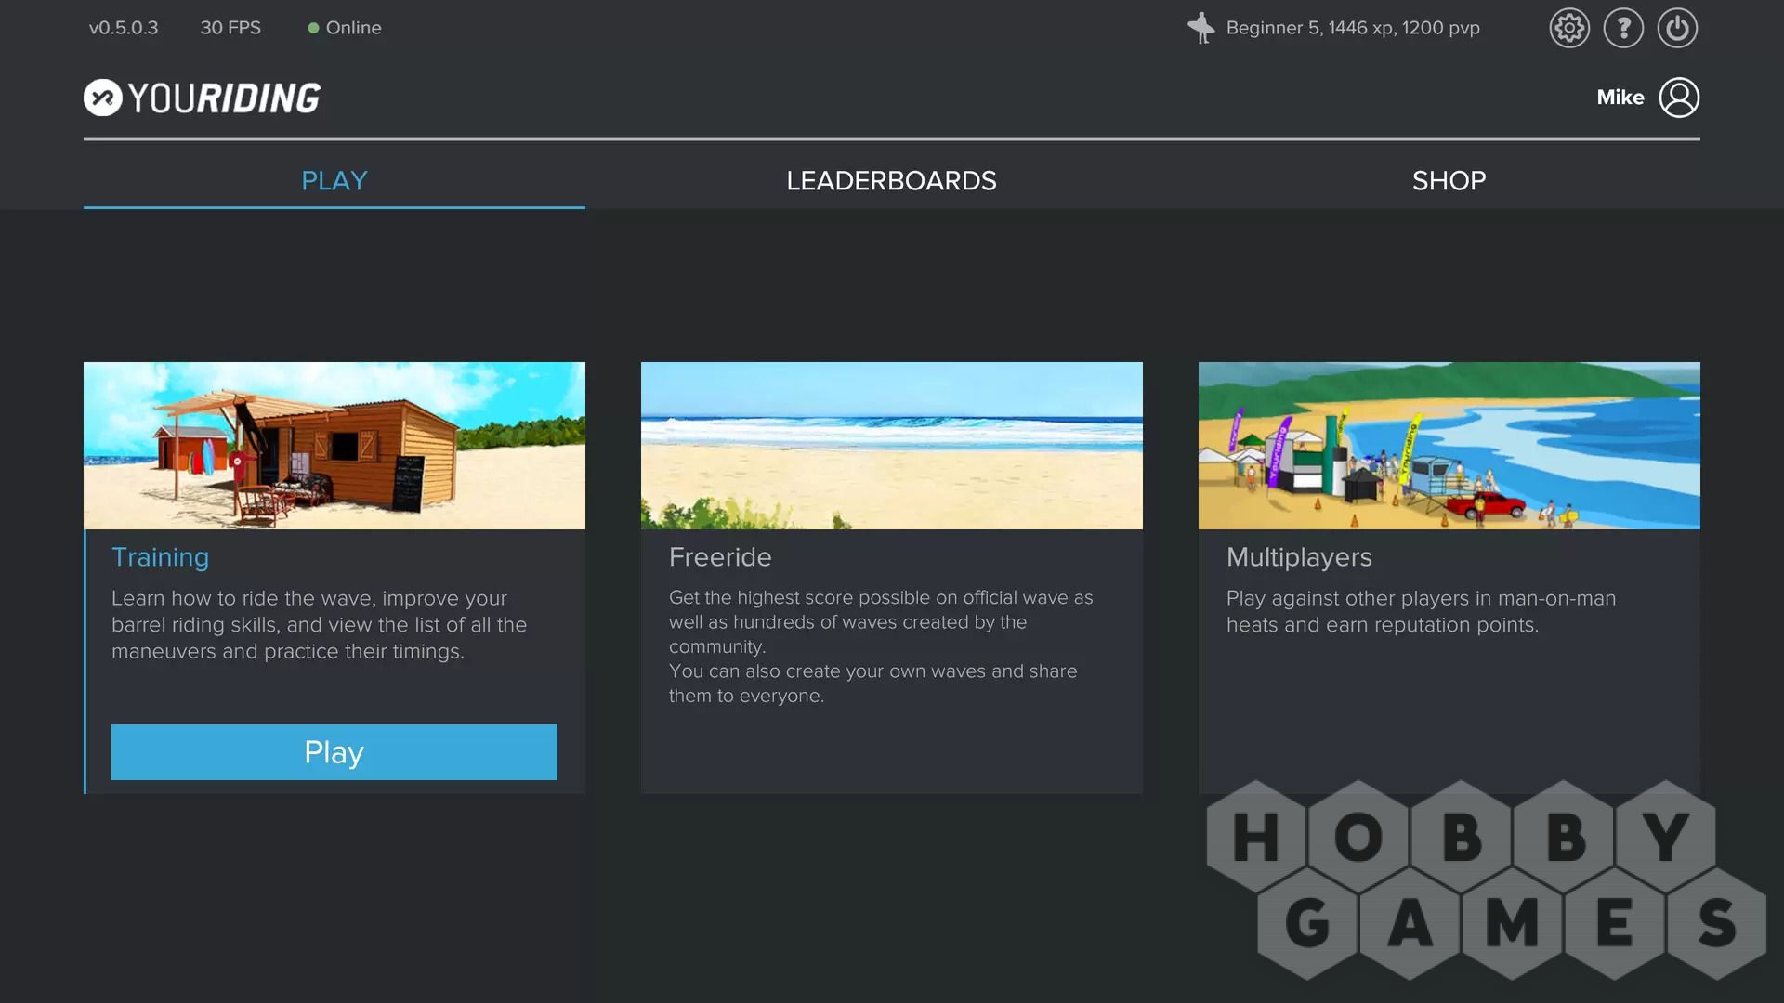The height and width of the screenshot is (1003, 1784).
Task: Click the surfer rank icon
Action: 1200,28
